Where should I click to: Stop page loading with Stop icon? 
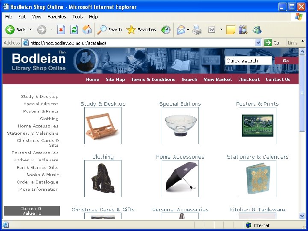tap(61, 30)
